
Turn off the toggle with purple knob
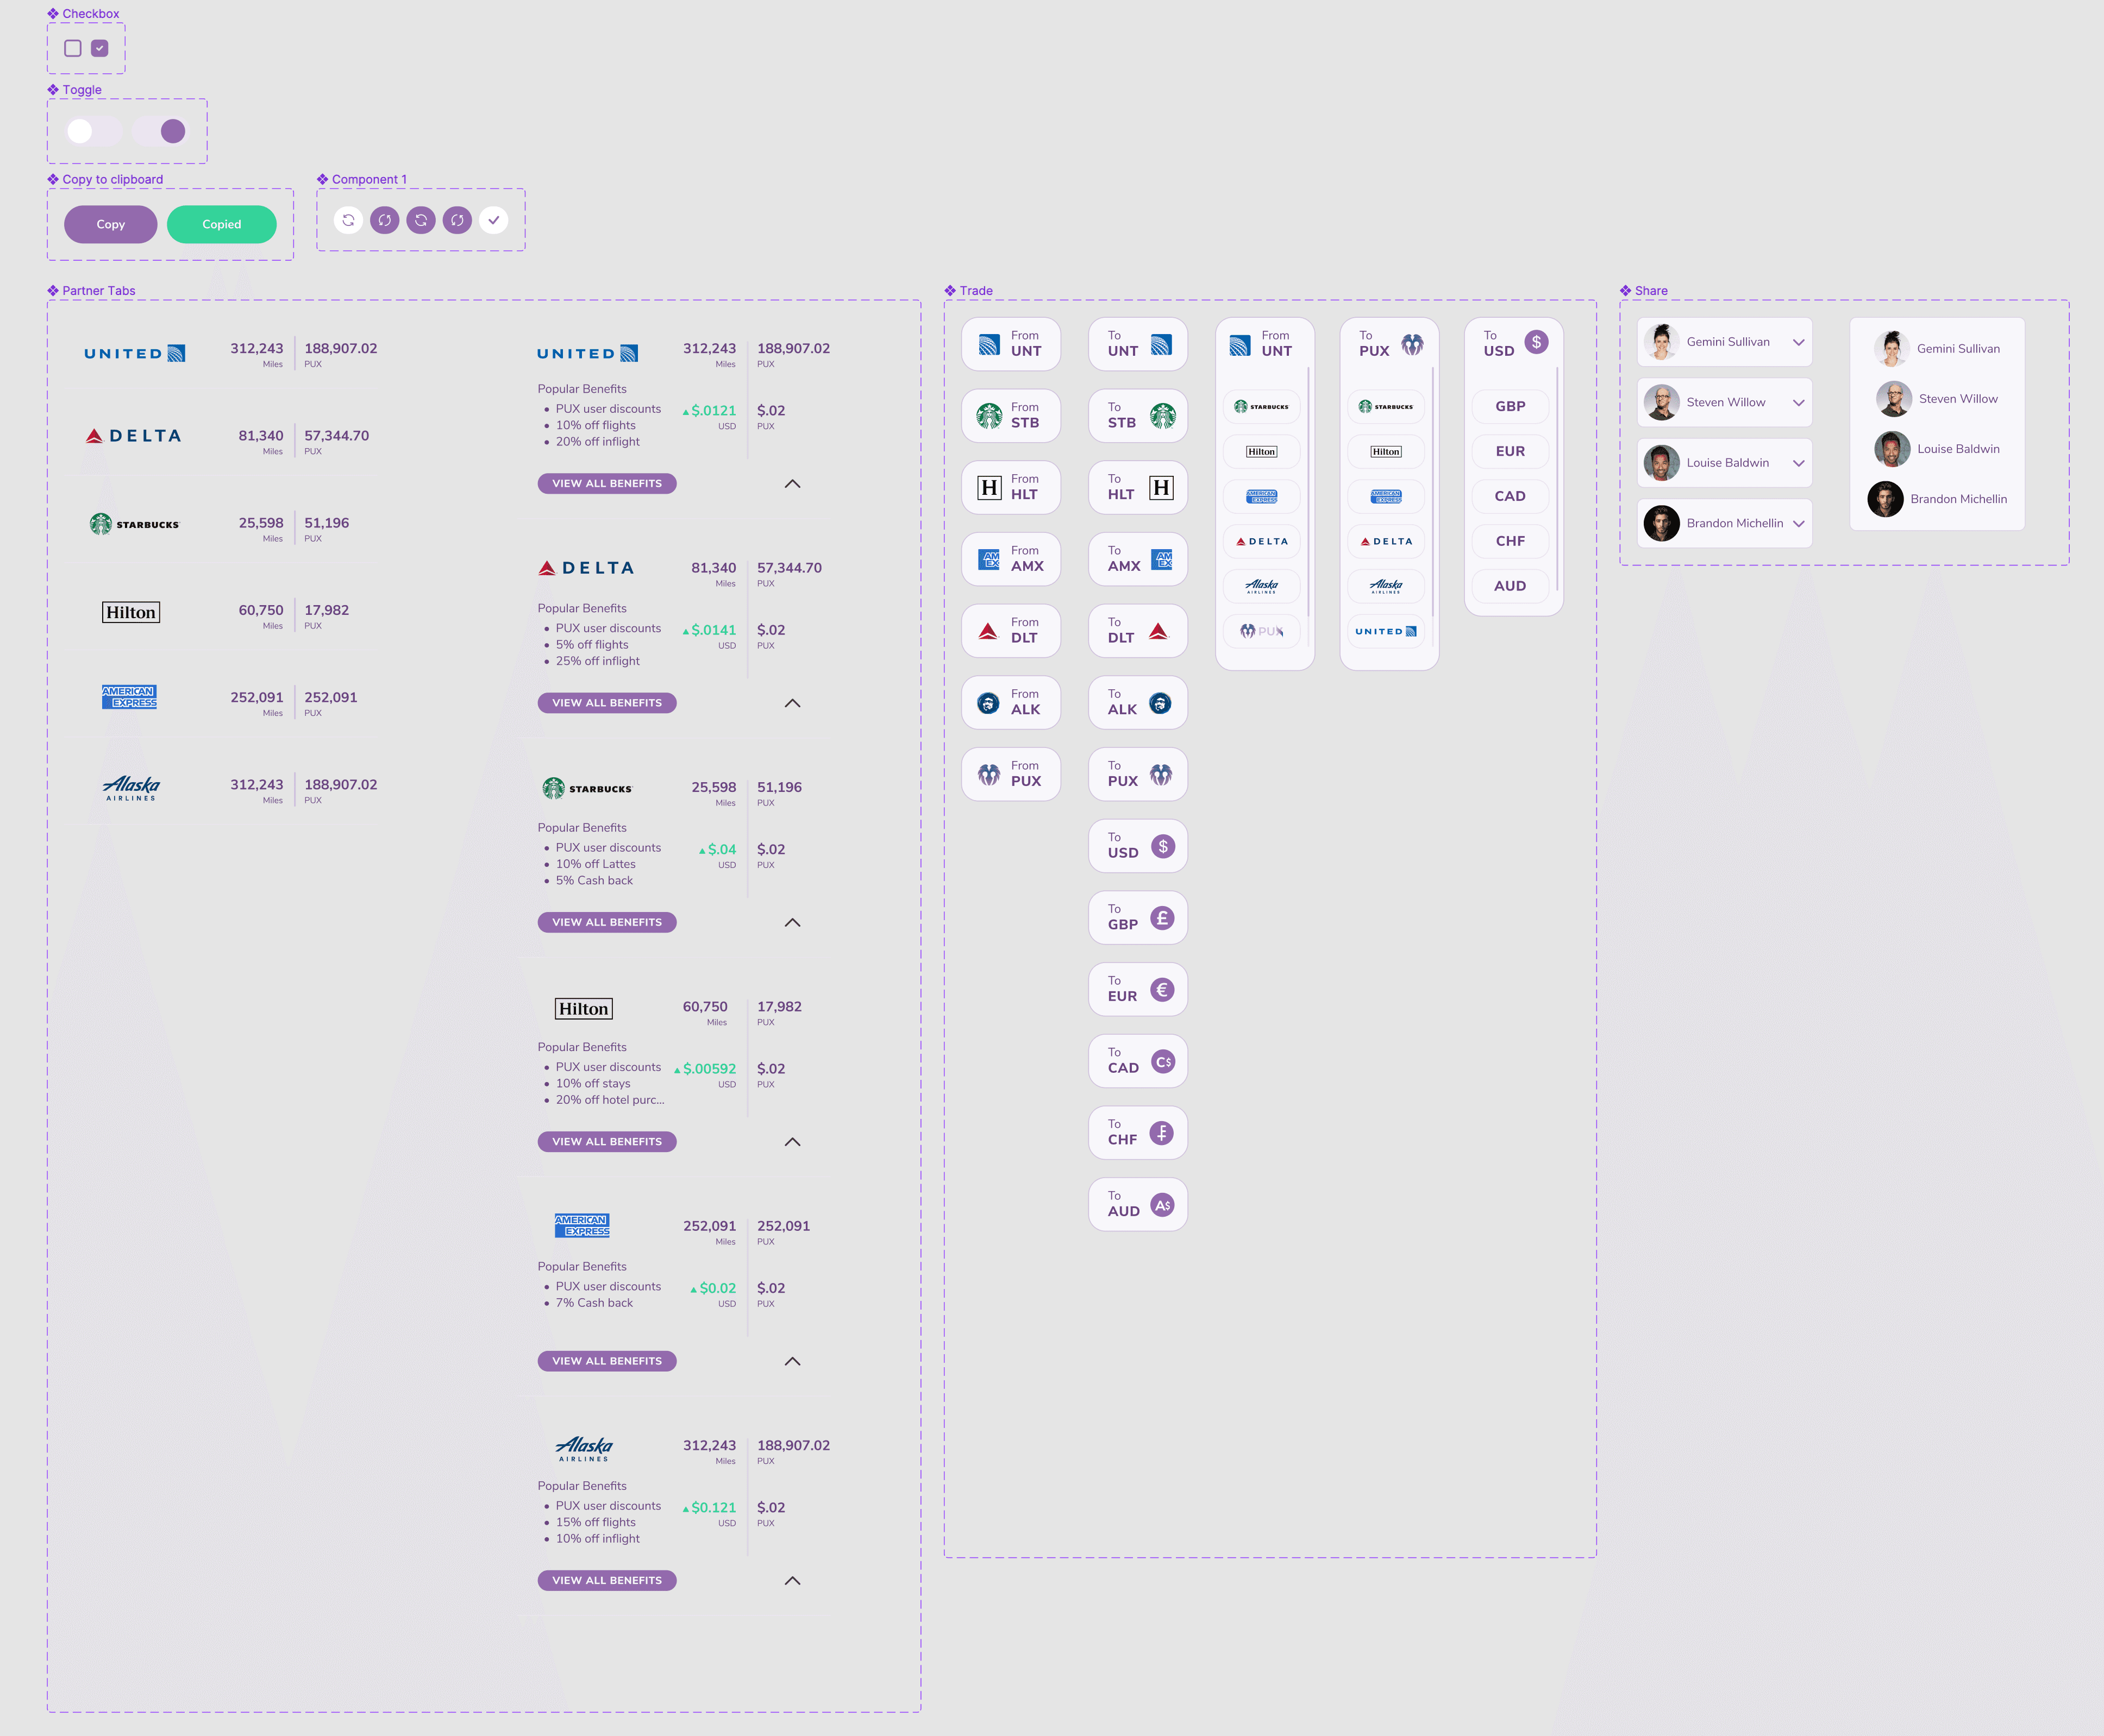point(160,131)
